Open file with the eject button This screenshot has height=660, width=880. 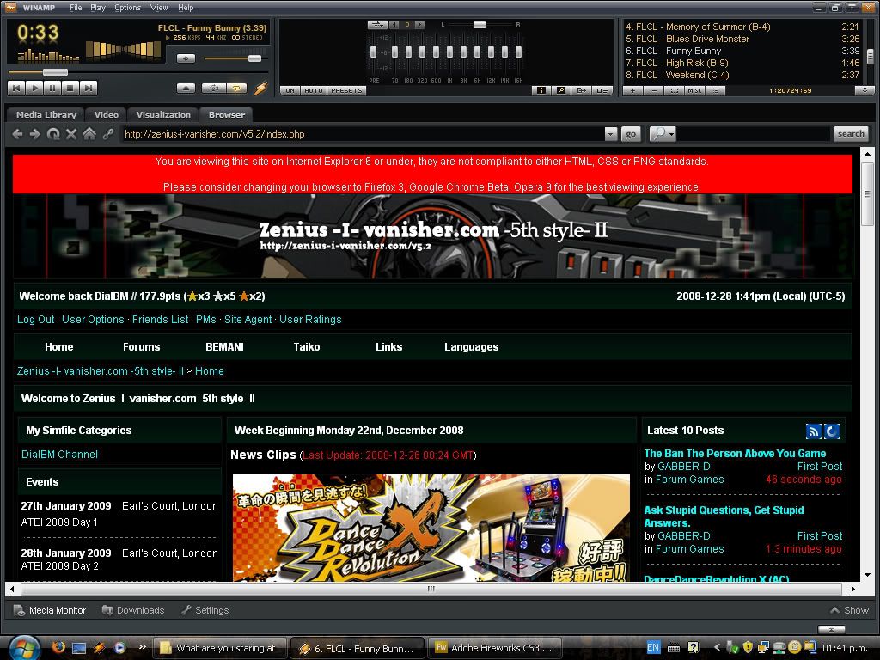(186, 89)
